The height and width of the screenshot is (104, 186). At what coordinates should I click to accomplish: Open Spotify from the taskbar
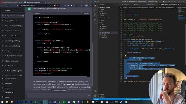click(64, 102)
